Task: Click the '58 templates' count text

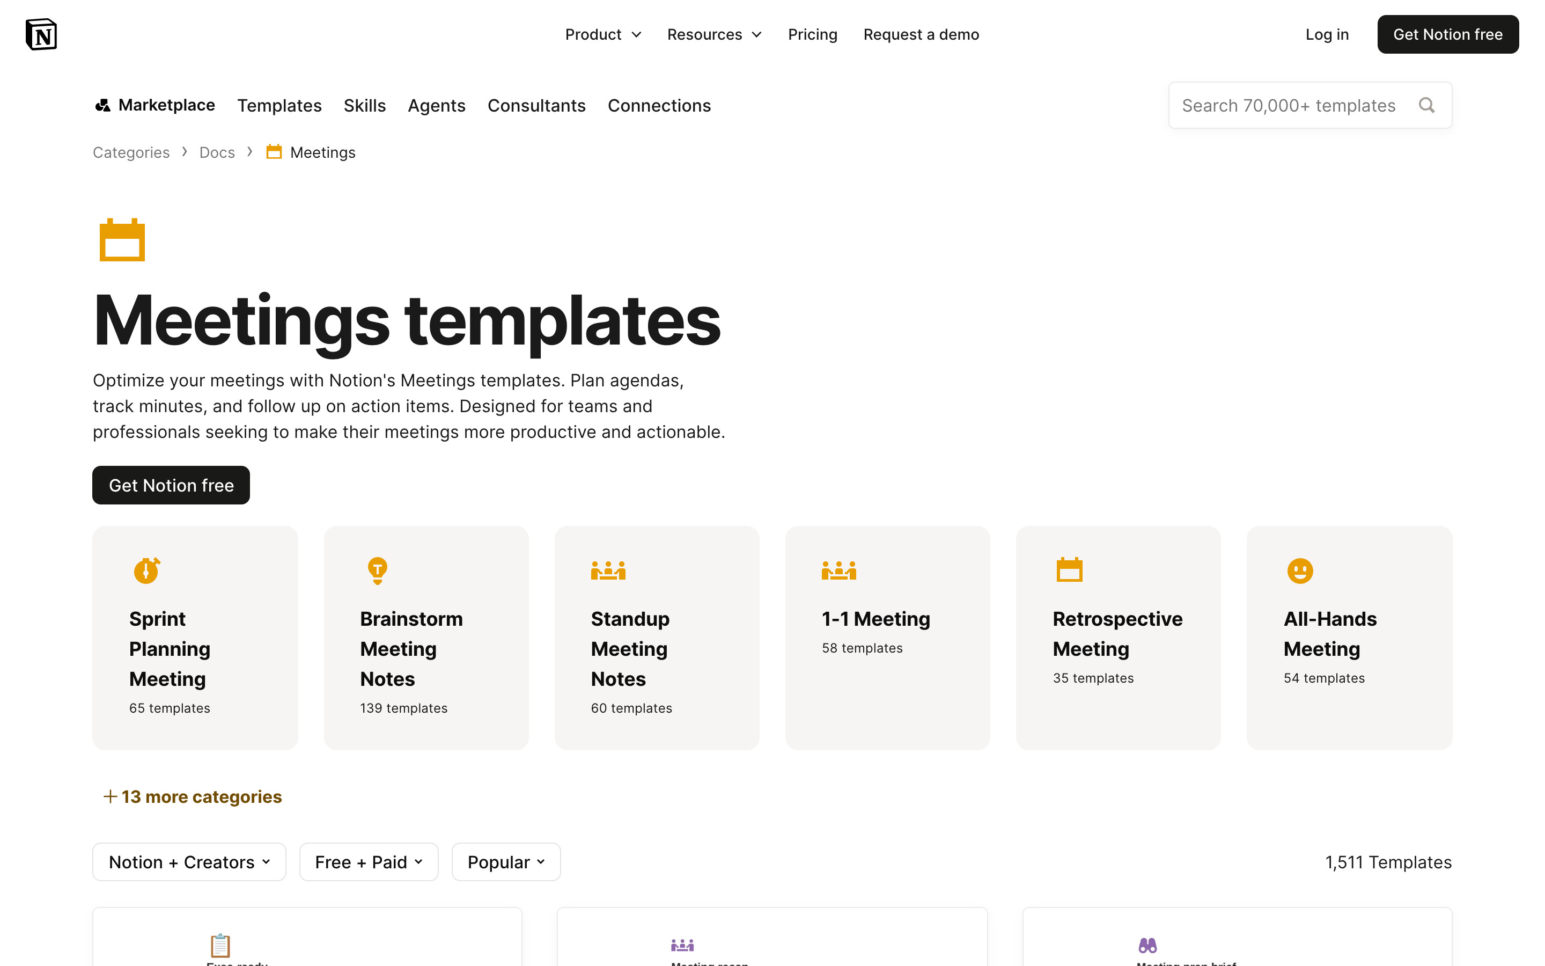Action: tap(862, 648)
